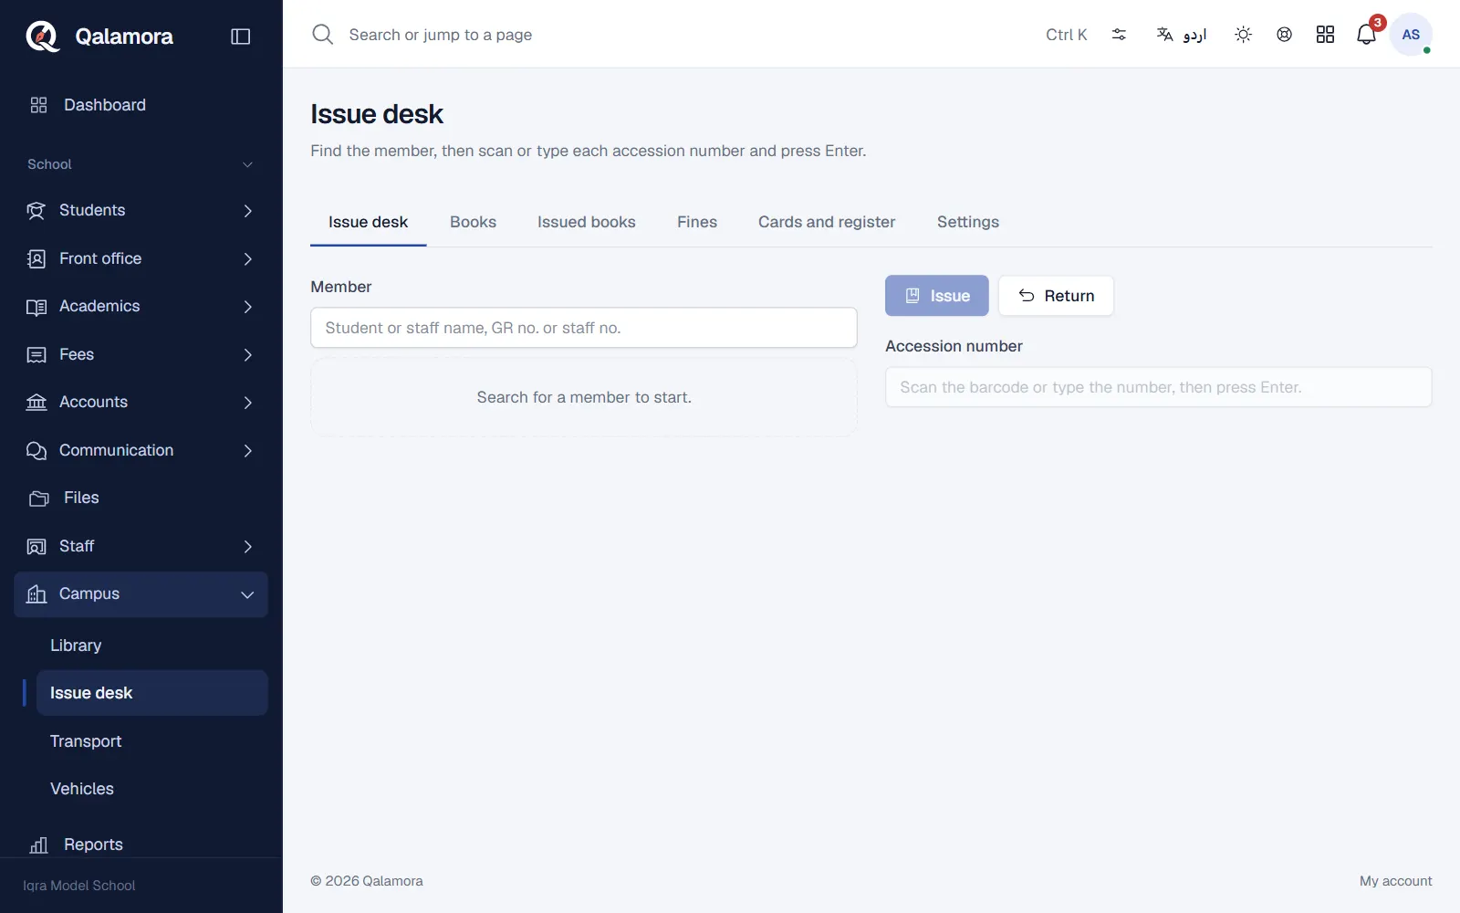Expand the Front office submenu chevron
This screenshot has width=1460, height=913.
point(247,259)
